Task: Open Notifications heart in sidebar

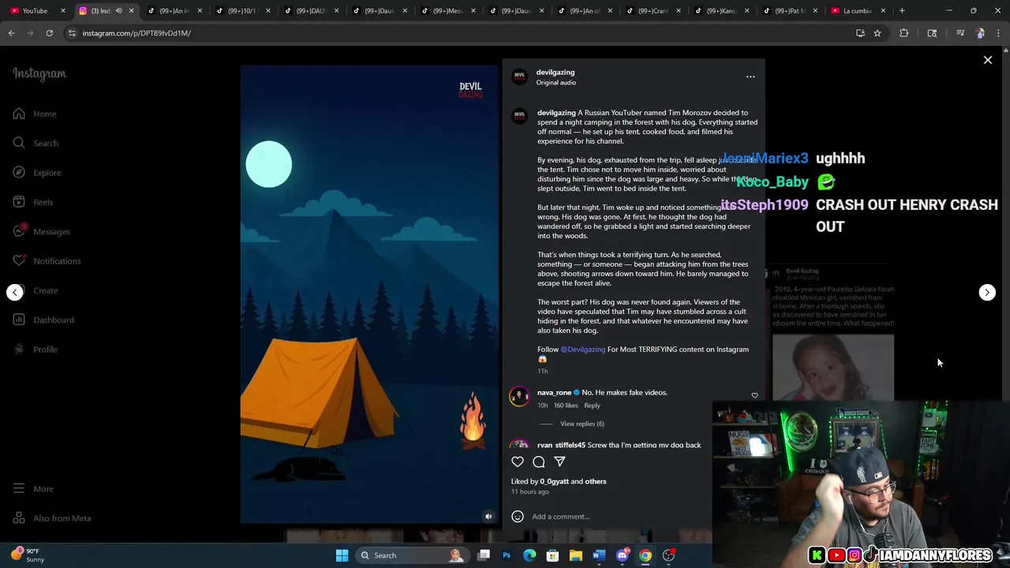Action: 47,261
